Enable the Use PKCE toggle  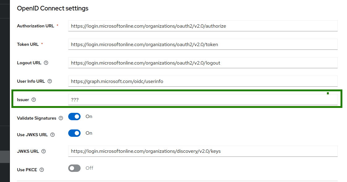[x=74, y=168]
